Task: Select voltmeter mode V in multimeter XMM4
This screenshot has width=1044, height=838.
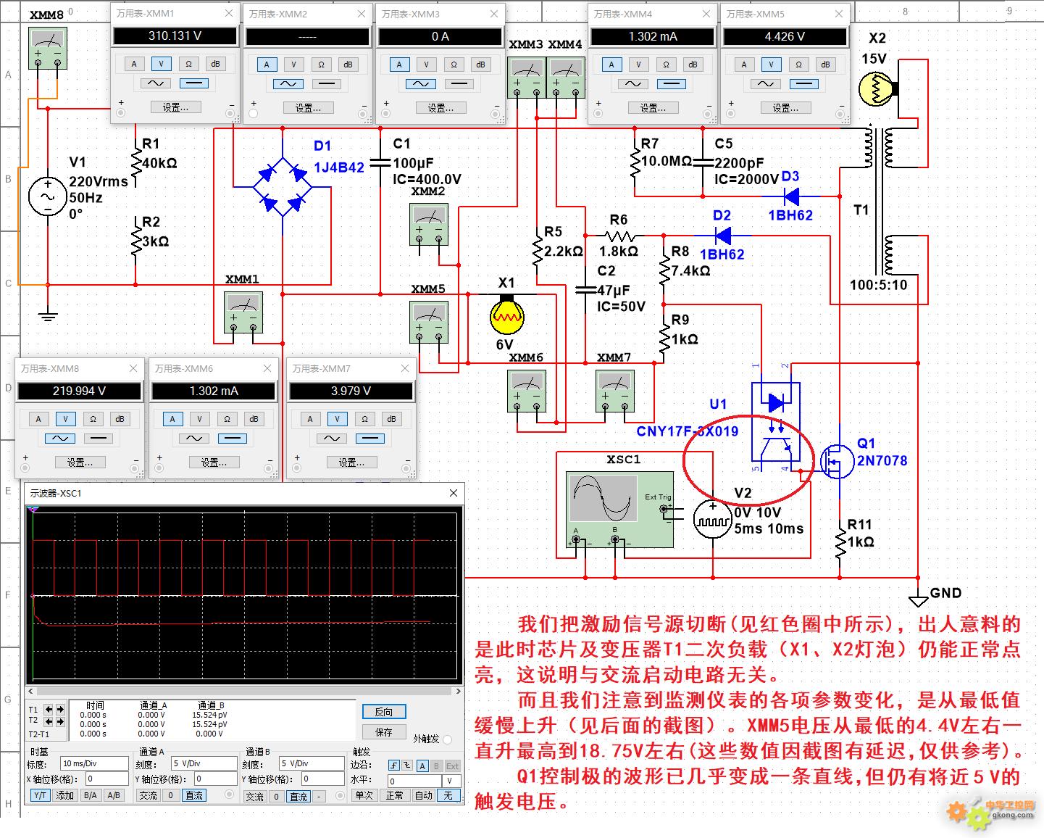Action: (638, 65)
